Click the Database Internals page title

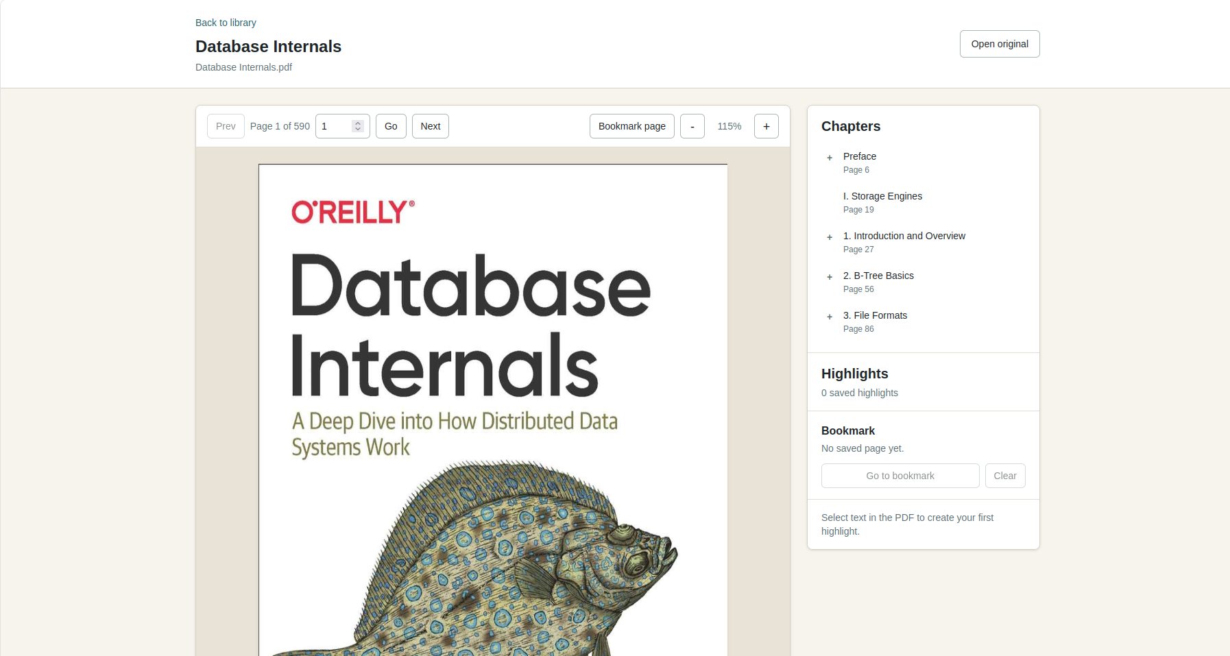coord(268,46)
